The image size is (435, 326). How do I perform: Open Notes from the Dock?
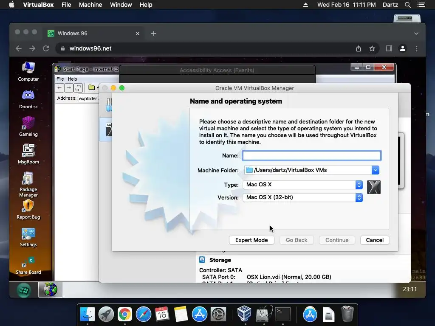tap(181, 315)
